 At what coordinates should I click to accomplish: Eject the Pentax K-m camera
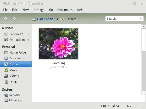28,40
